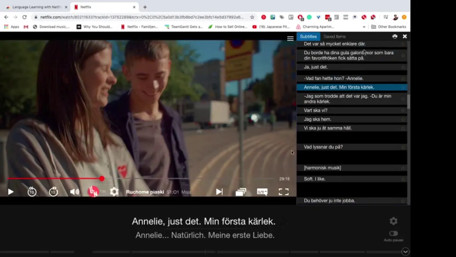Open the "Download music..." bookmark
Viewport: 456px width, 257px height.
(51, 27)
